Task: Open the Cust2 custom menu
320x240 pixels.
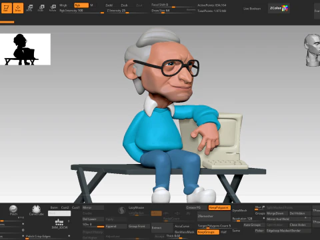Action: [x=65, y=207]
